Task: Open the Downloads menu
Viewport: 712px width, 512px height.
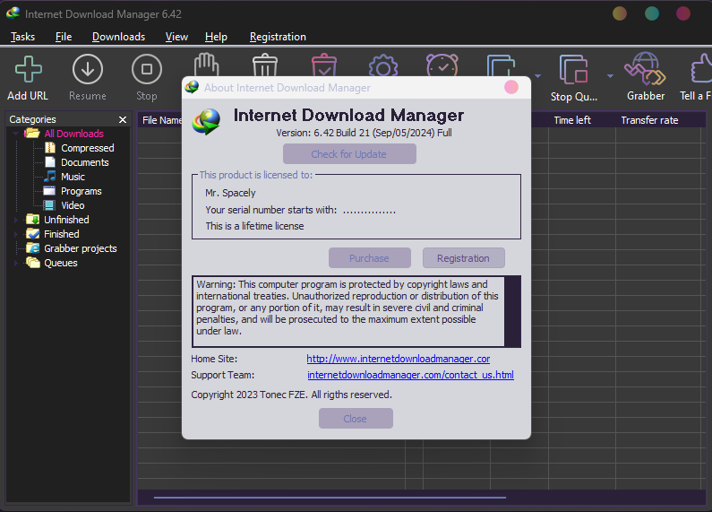Action: (x=118, y=37)
